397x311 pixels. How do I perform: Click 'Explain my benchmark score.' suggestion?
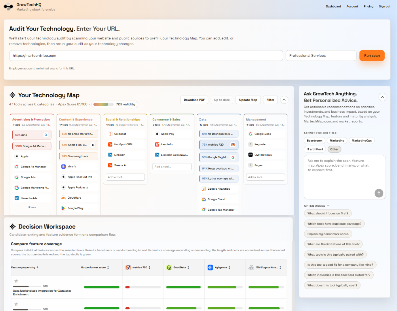(328, 234)
